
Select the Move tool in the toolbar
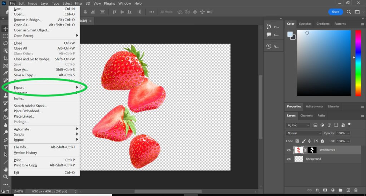tap(5, 29)
